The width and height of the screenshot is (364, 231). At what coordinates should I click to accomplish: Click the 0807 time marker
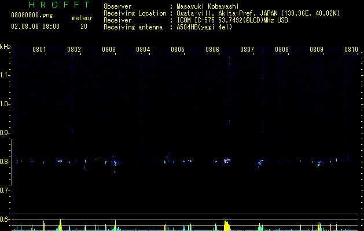click(x=247, y=50)
